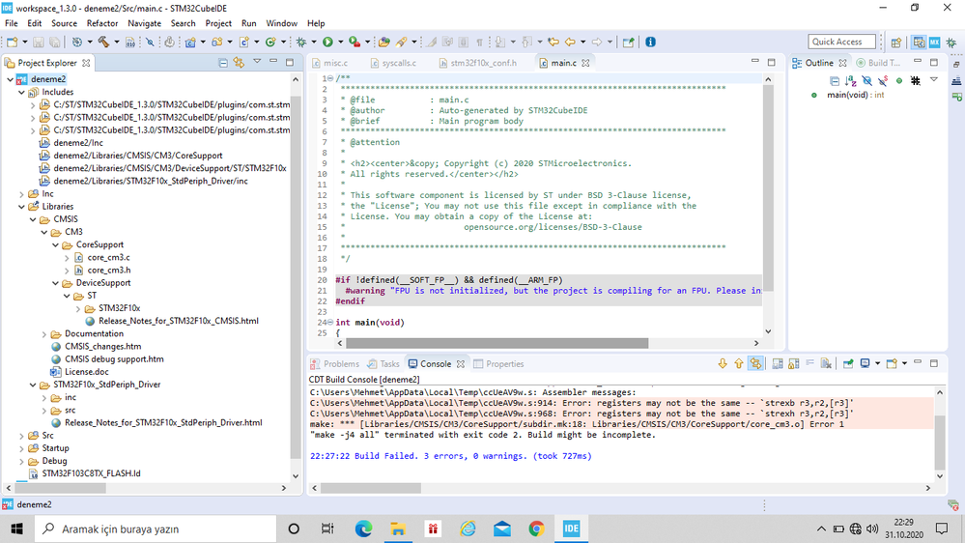Toggle Hide Inactive Elements icon in Outline
This screenshot has width=965, height=543.
click(x=915, y=80)
